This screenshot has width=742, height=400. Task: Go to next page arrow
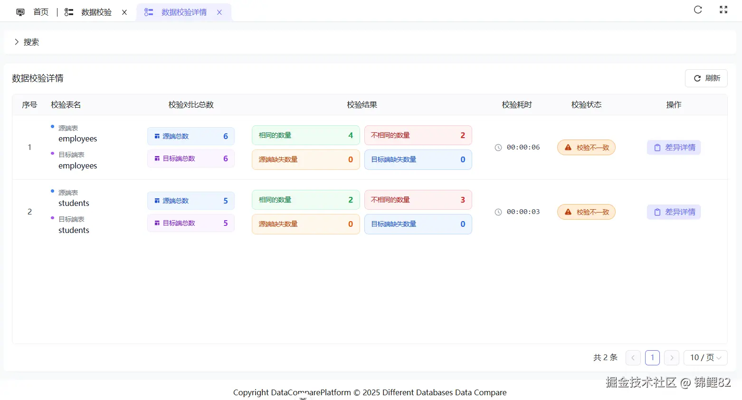click(x=672, y=358)
